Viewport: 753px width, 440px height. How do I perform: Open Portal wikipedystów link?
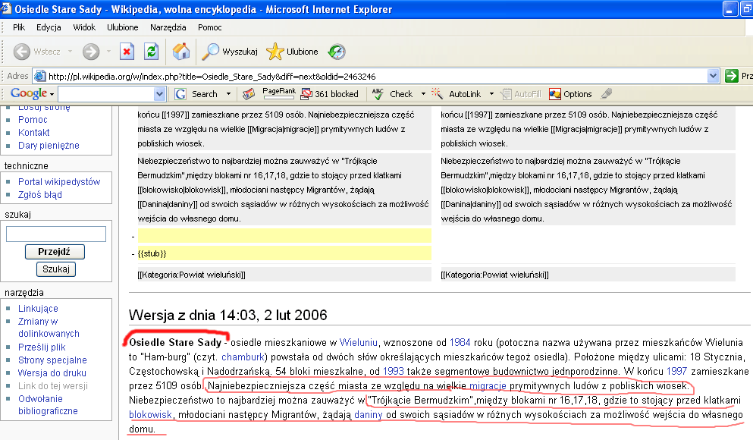pyautogui.click(x=59, y=182)
